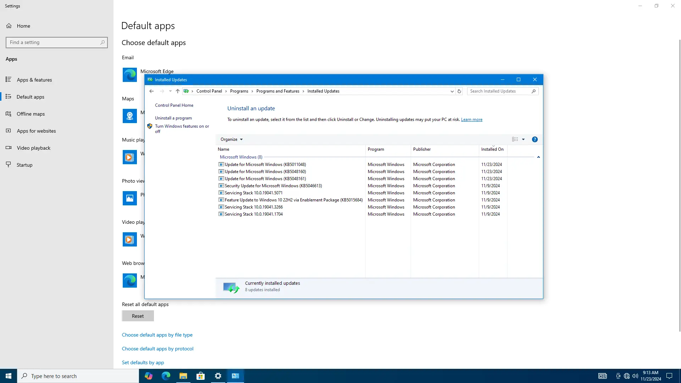Image resolution: width=681 pixels, height=383 pixels.
Task: Click the Maps default app icon
Action: pos(130,116)
